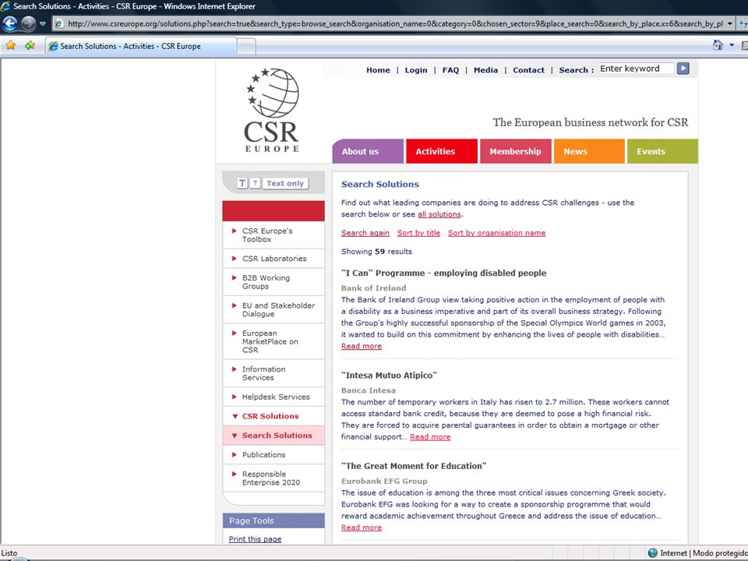
Task: Click the Print this page link
Action: point(256,539)
